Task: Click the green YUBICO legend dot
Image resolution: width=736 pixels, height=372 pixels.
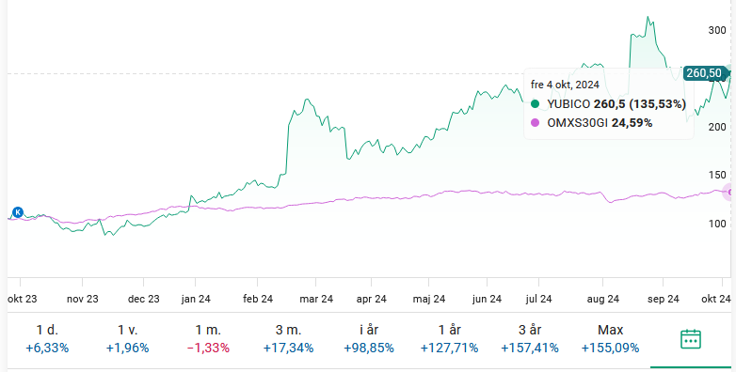Action: [536, 103]
